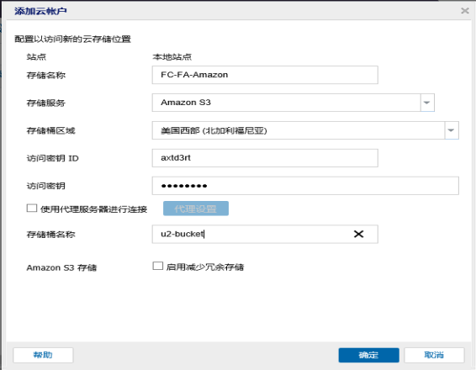Image resolution: width=476 pixels, height=370 pixels.
Task: Expand the 存储桶区域 dropdown arrow
Action: pyautogui.click(x=452, y=130)
